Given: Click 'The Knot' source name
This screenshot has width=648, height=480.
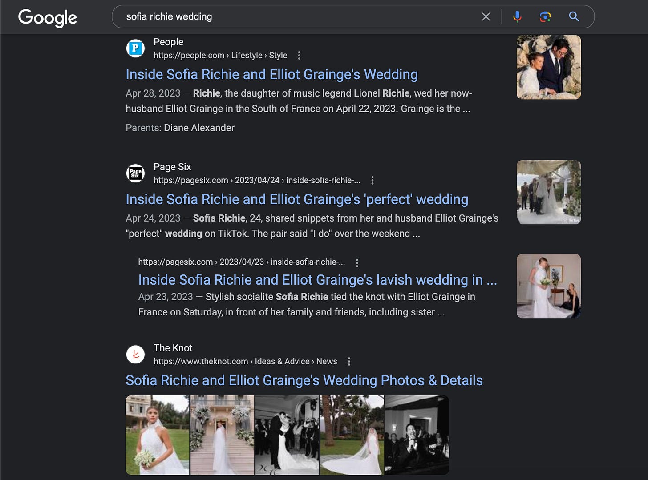Looking at the screenshot, I should click(x=173, y=348).
